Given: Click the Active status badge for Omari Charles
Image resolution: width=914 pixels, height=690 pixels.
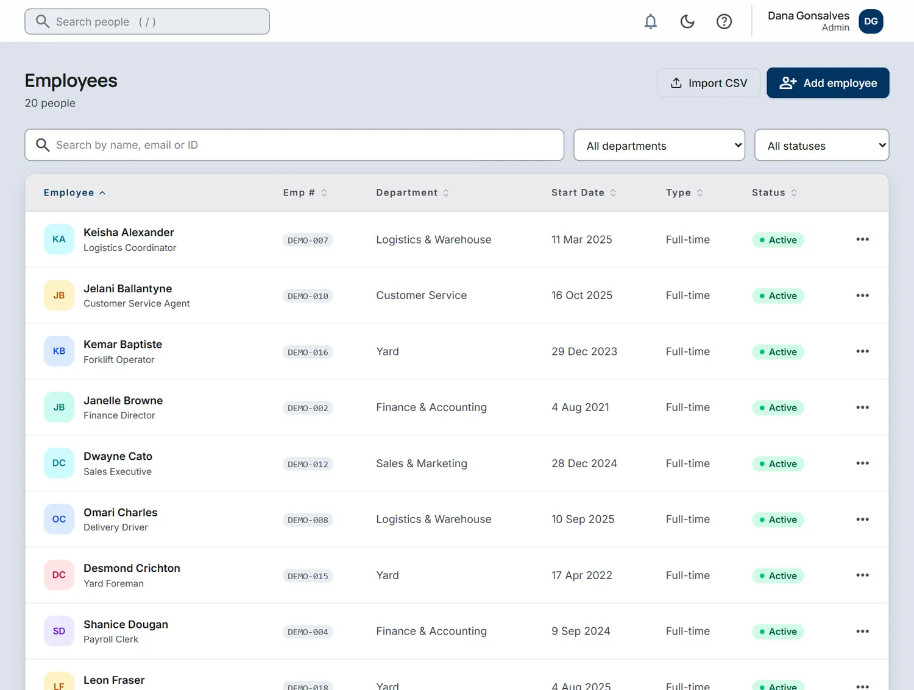Looking at the screenshot, I should pos(778,520).
